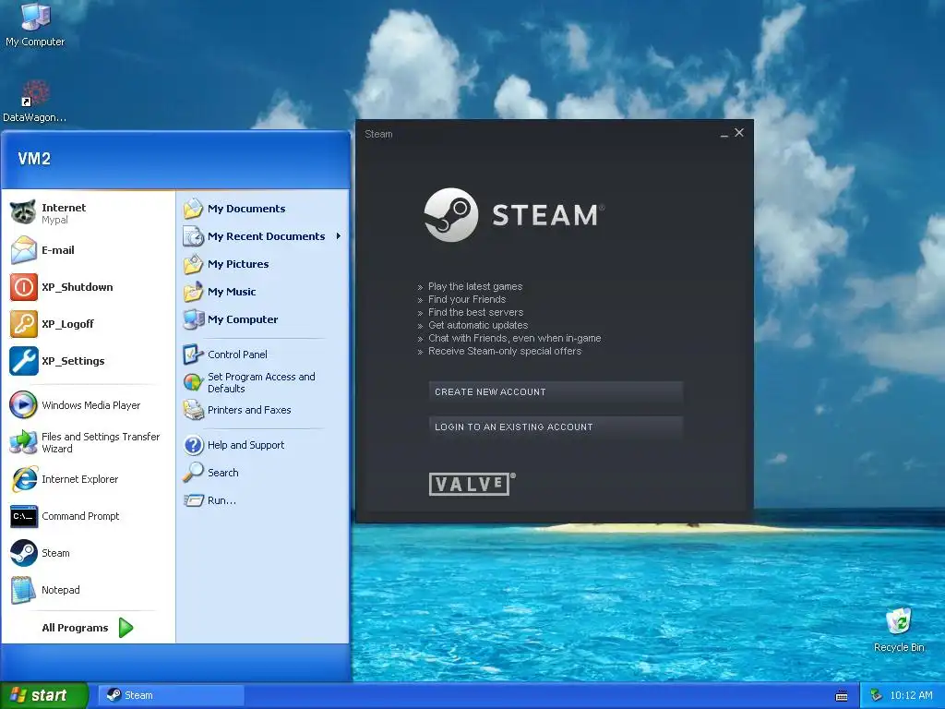Minimize the Steam window
Screen dimensions: 945x709
[x=724, y=134]
